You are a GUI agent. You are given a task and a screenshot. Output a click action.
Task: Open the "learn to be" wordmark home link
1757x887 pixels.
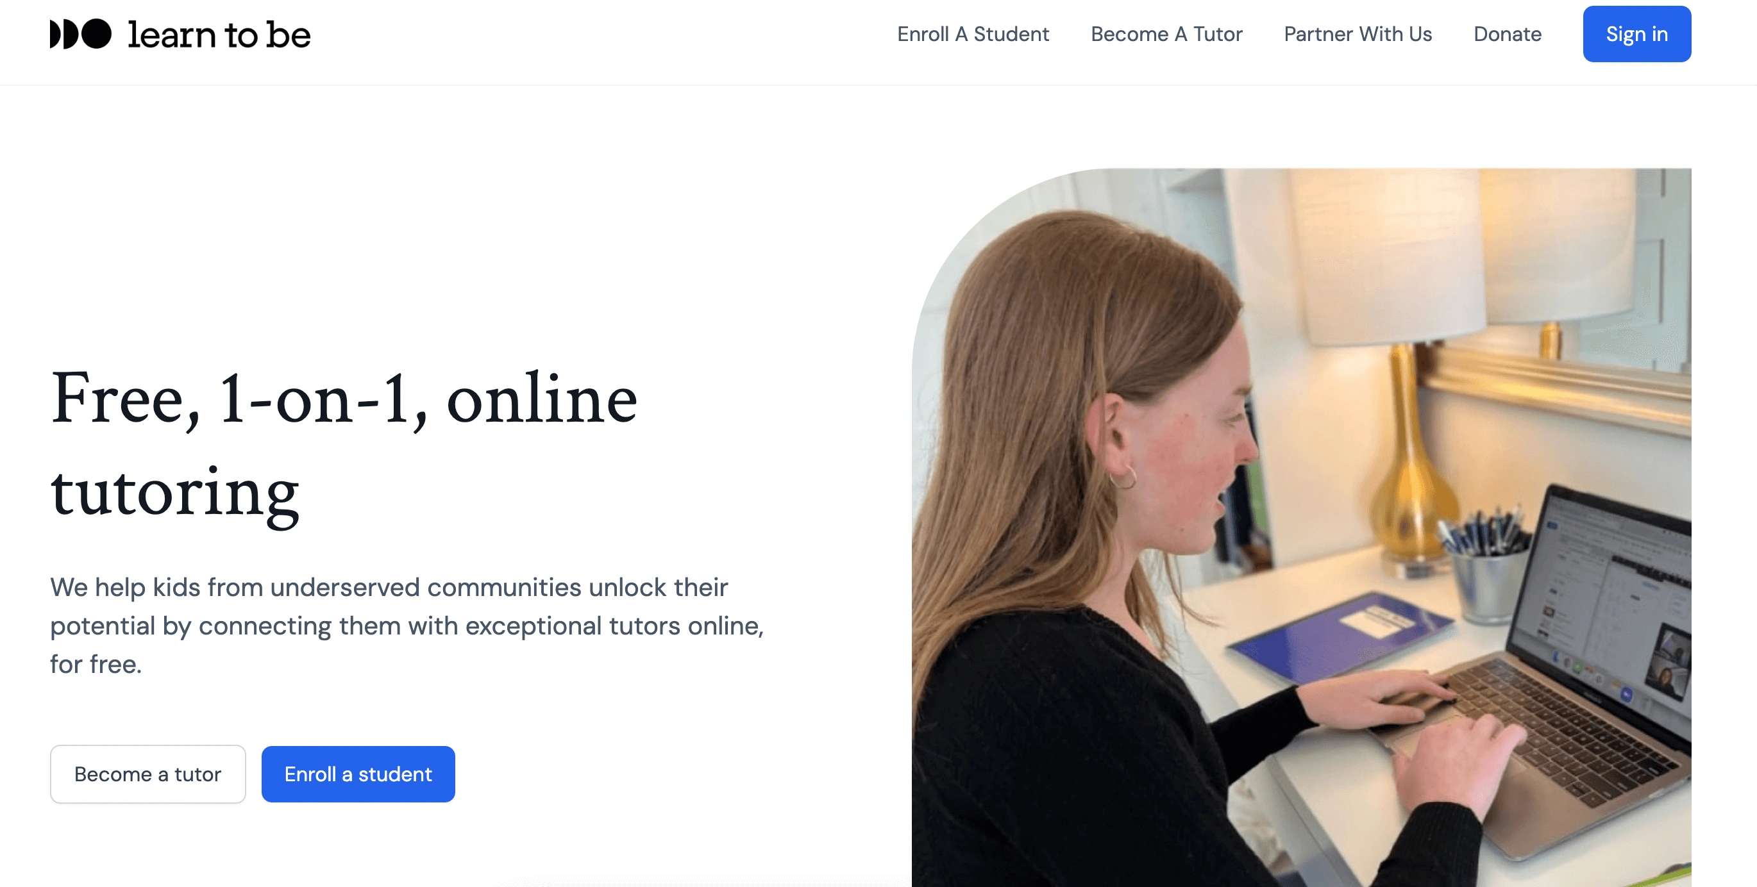tap(219, 34)
